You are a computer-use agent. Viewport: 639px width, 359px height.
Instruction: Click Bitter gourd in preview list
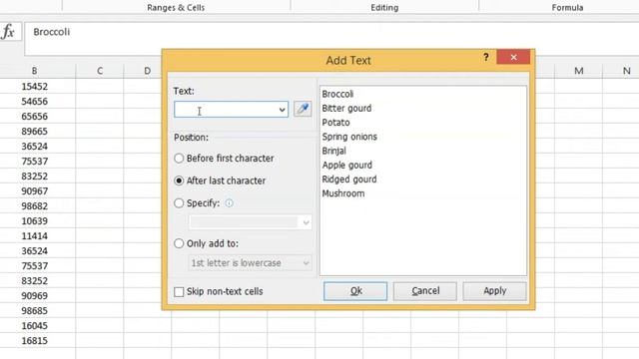[346, 109]
